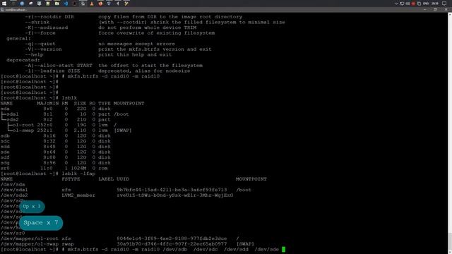Click the '-f|--force' option line
Screen dimensions: 452x254
click(119, 33)
